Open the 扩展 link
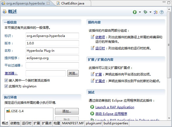 point(99,74)
